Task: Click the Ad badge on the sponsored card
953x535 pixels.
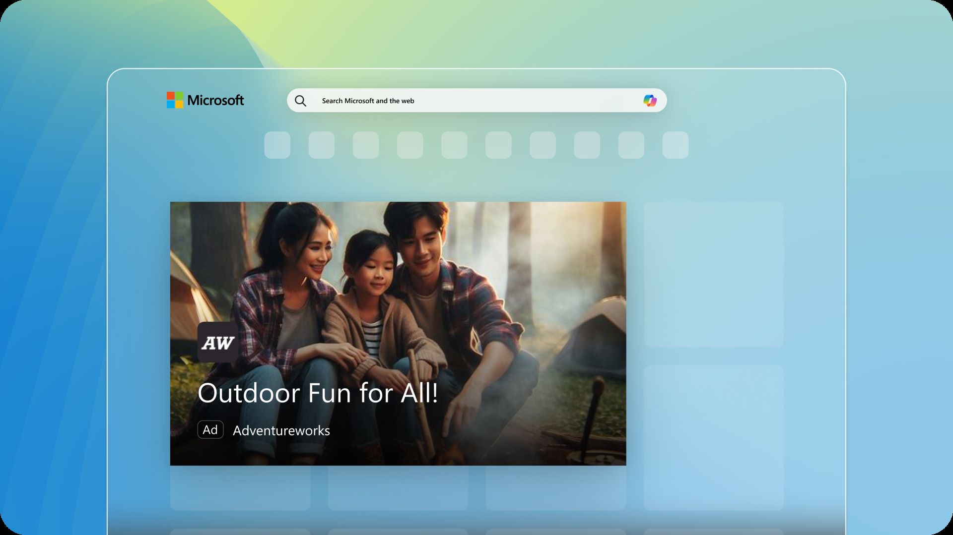Action: [211, 430]
